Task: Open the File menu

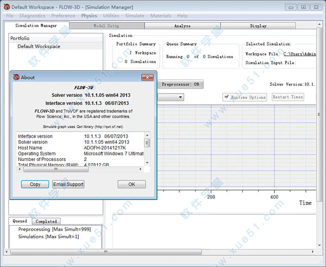Action: (x=10, y=16)
